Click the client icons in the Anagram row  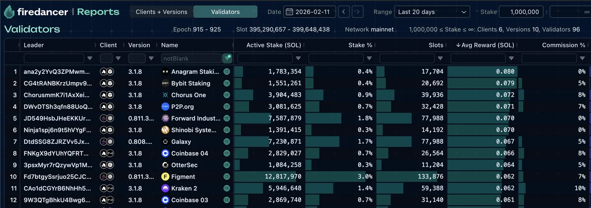tap(107, 71)
